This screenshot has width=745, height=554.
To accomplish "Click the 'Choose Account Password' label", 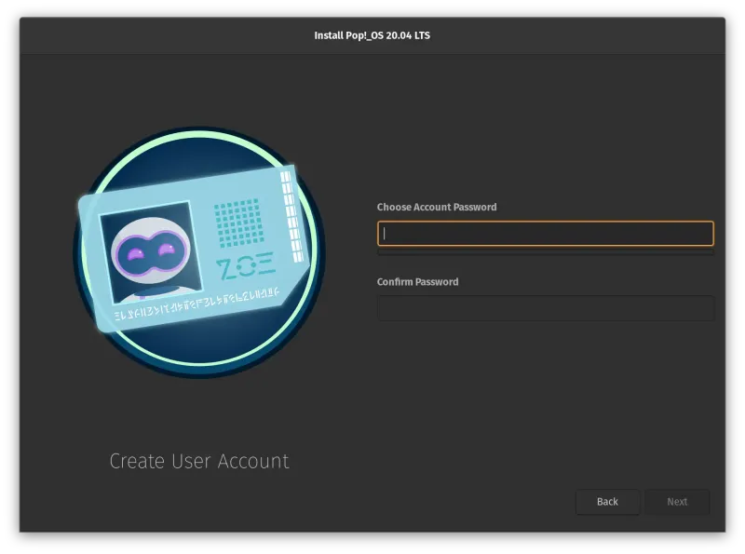I will point(437,207).
